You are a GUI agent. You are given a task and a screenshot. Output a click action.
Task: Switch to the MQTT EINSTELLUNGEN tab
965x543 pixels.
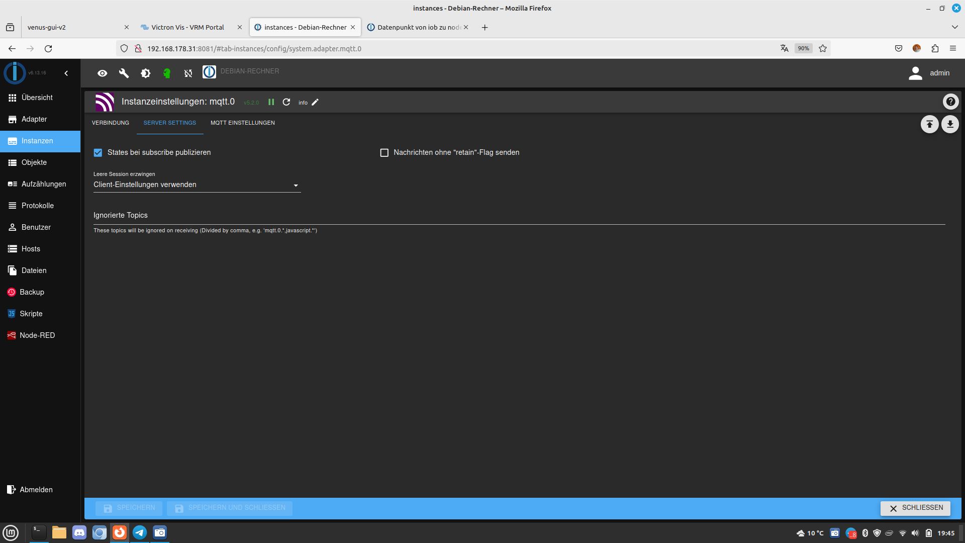[242, 123]
